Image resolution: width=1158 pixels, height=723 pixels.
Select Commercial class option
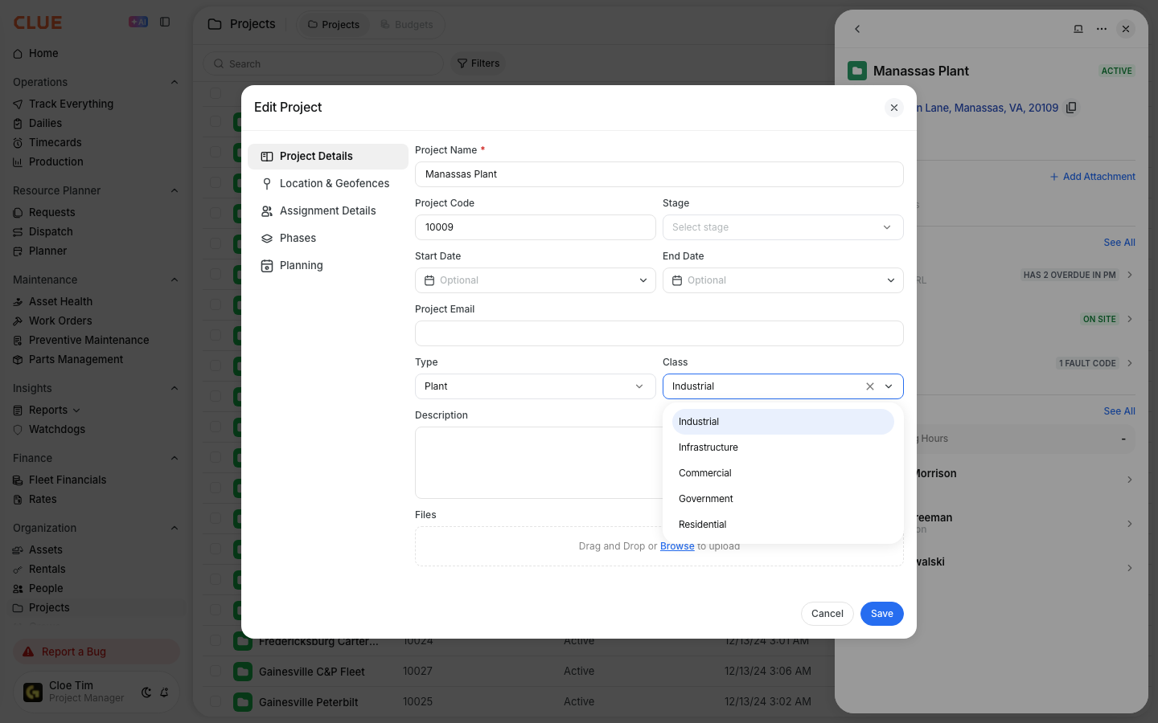pos(783,473)
